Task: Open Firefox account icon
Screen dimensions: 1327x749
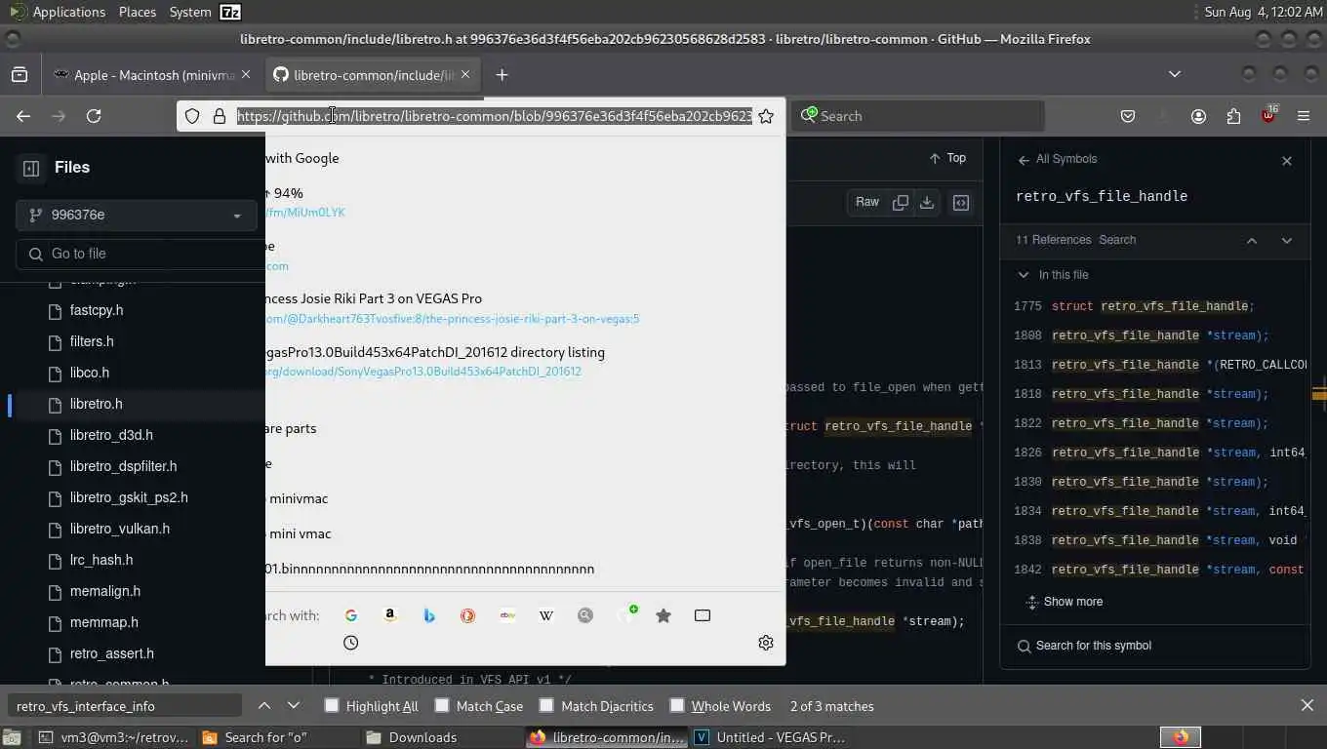Action: point(1198,116)
